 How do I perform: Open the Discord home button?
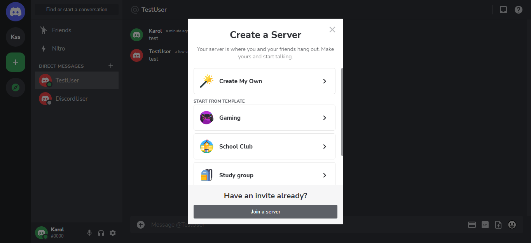pyautogui.click(x=16, y=12)
